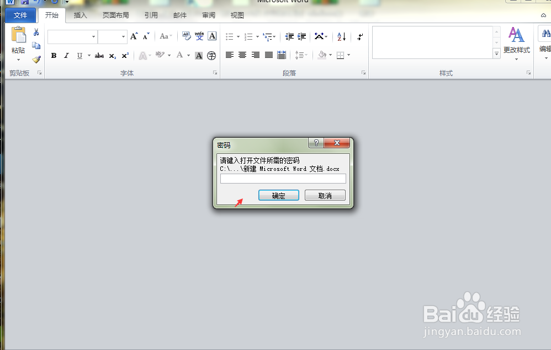This screenshot has height=350, width=551.
Task: Click the 更改样式 (Change Styles) button
Action: 517,43
